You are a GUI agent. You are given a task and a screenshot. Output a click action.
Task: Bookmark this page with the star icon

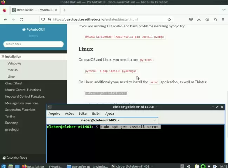coord(169,20)
